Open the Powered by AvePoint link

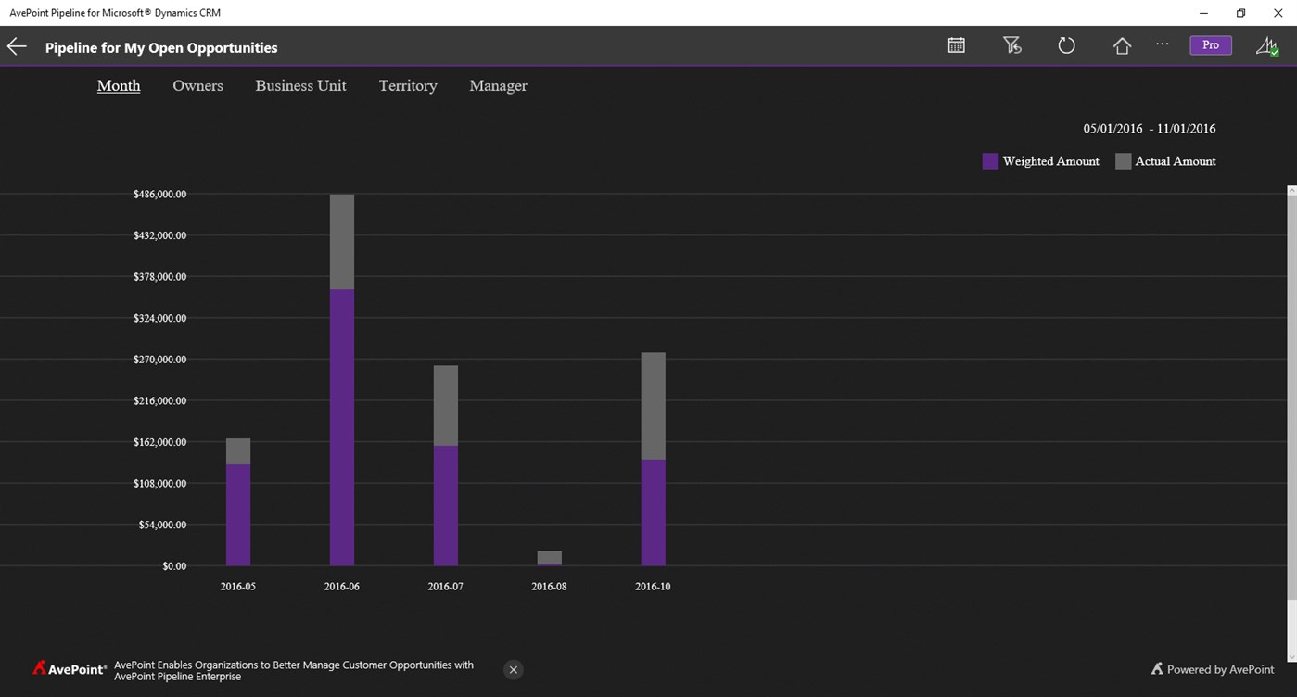(1214, 668)
